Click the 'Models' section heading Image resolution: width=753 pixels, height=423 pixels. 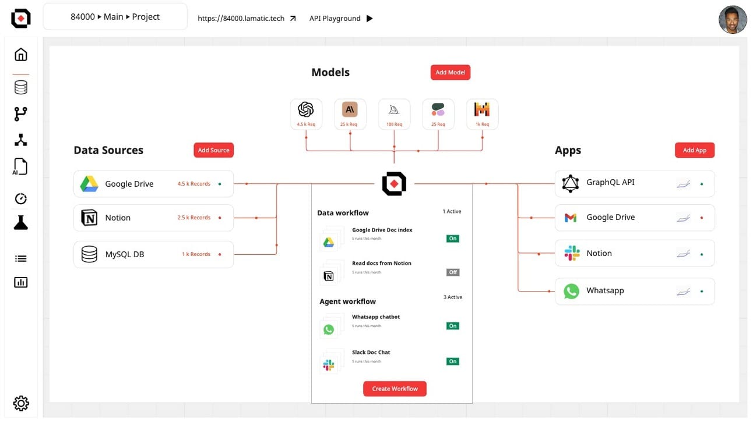pos(330,72)
